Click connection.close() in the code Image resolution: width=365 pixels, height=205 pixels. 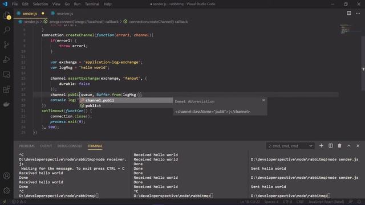70,116
